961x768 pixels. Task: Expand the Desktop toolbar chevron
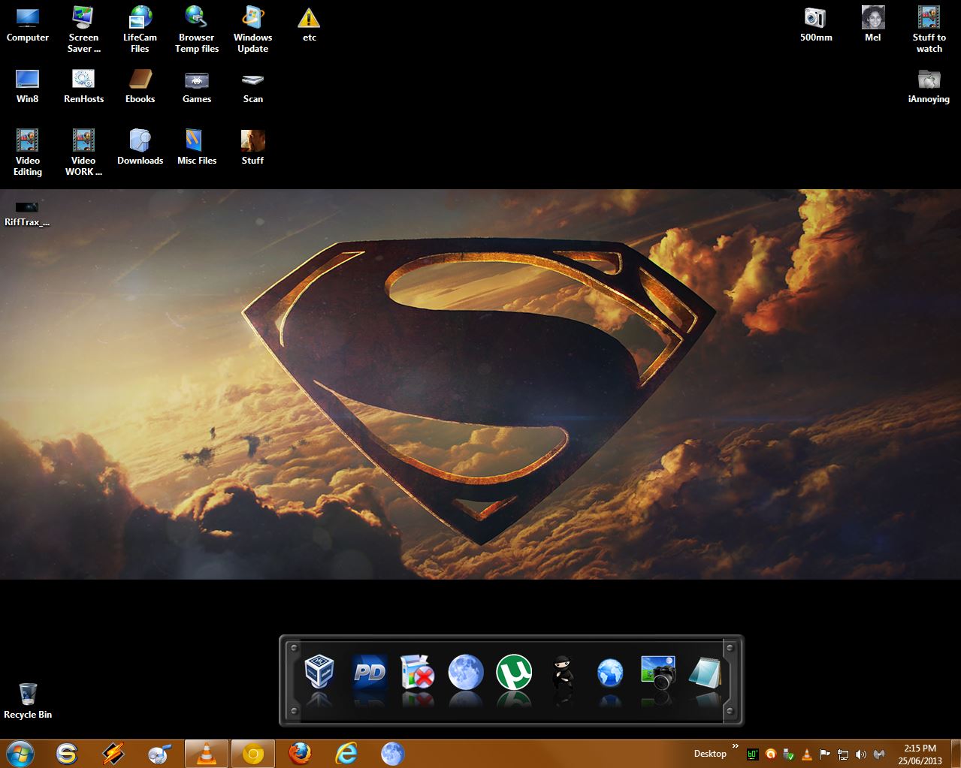tap(736, 747)
